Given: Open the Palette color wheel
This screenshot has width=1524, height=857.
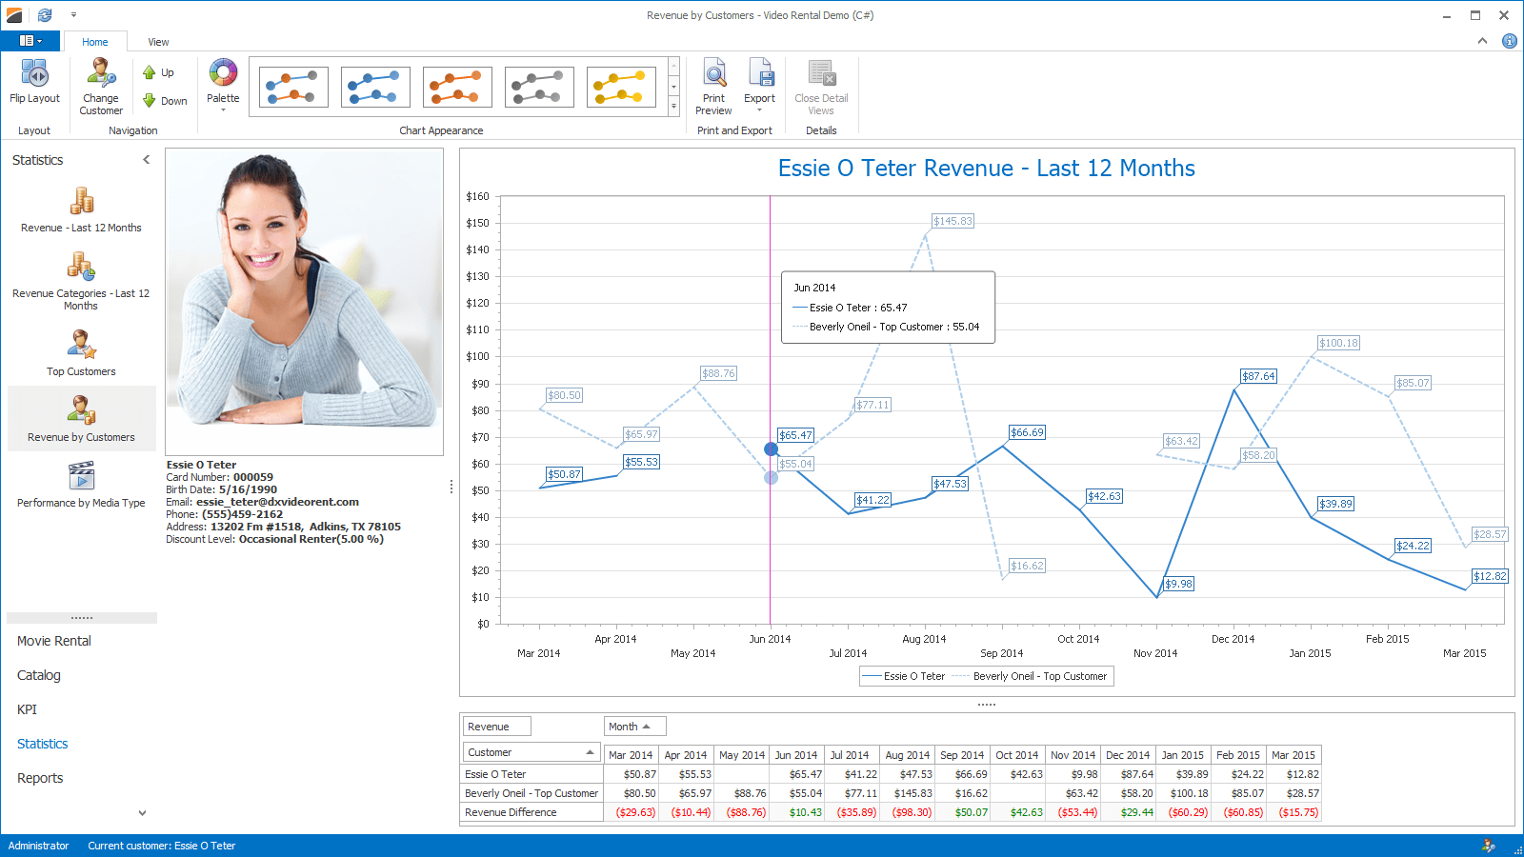Looking at the screenshot, I should tap(223, 72).
